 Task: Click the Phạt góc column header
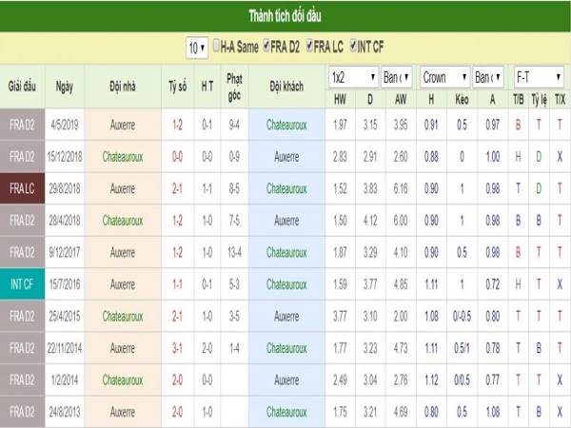tap(234, 87)
